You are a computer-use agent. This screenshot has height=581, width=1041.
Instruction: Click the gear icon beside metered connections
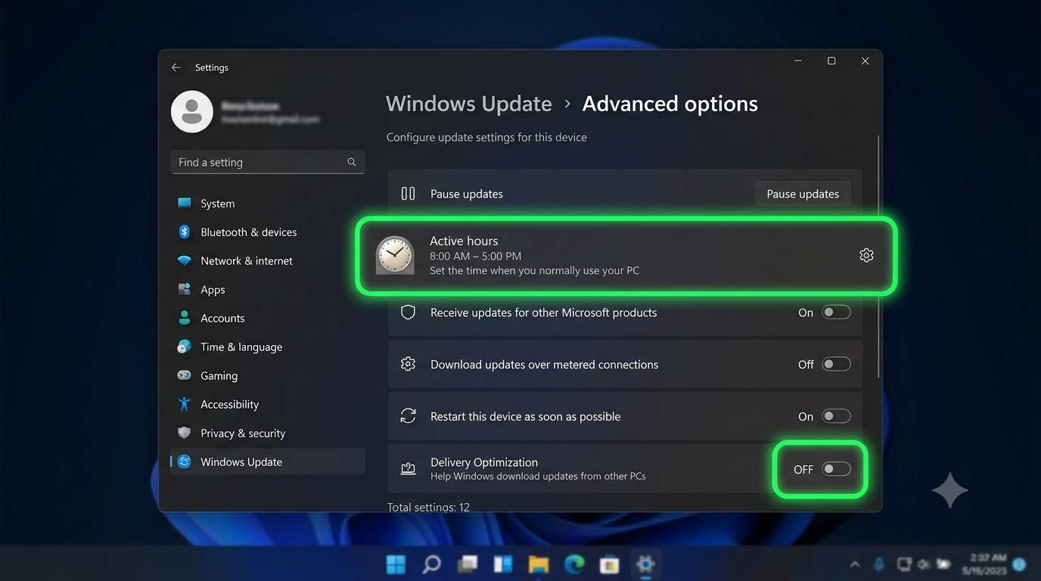click(x=408, y=365)
